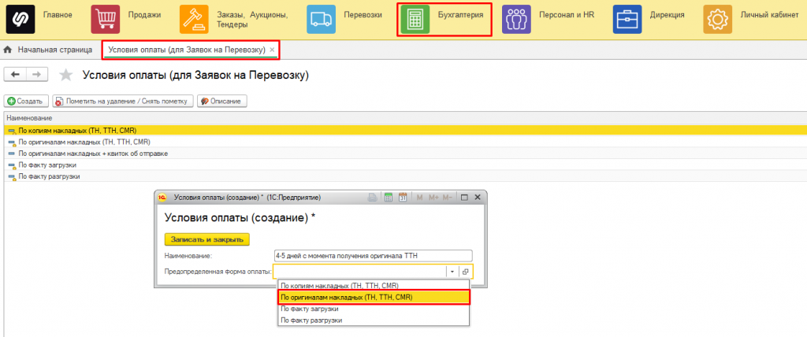The width and height of the screenshot is (807, 337).
Task: Select list row По факту загрузки
Action: point(405,165)
